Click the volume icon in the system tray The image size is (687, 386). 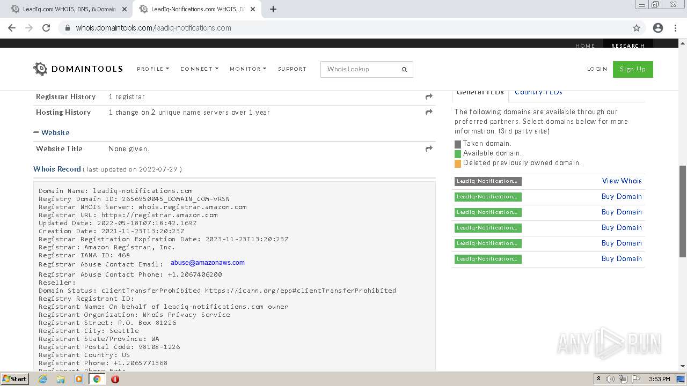(x=610, y=379)
